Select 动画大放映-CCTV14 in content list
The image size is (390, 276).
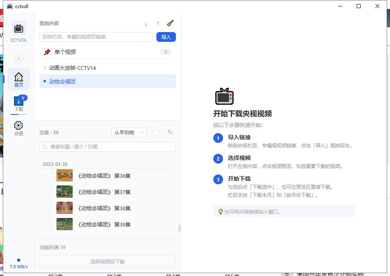point(107,68)
